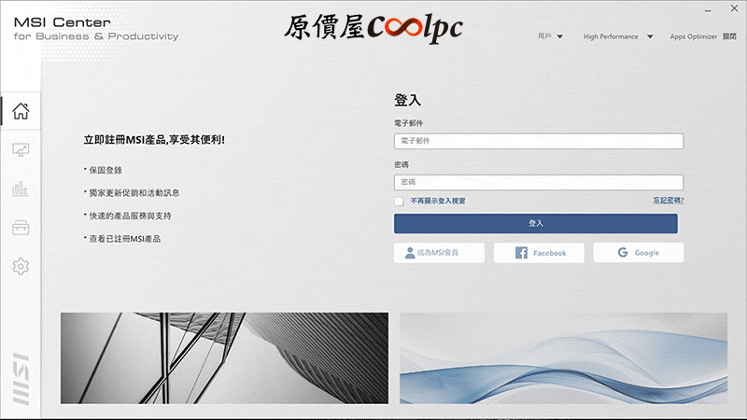Click 快速的產品服務與支持 text
Viewport: 747px width, 420px height.
point(130,216)
